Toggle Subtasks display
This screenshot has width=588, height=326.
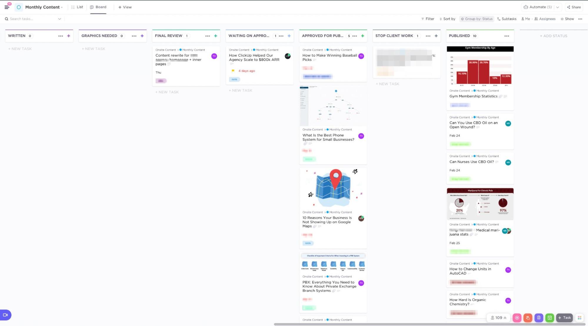[507, 19]
